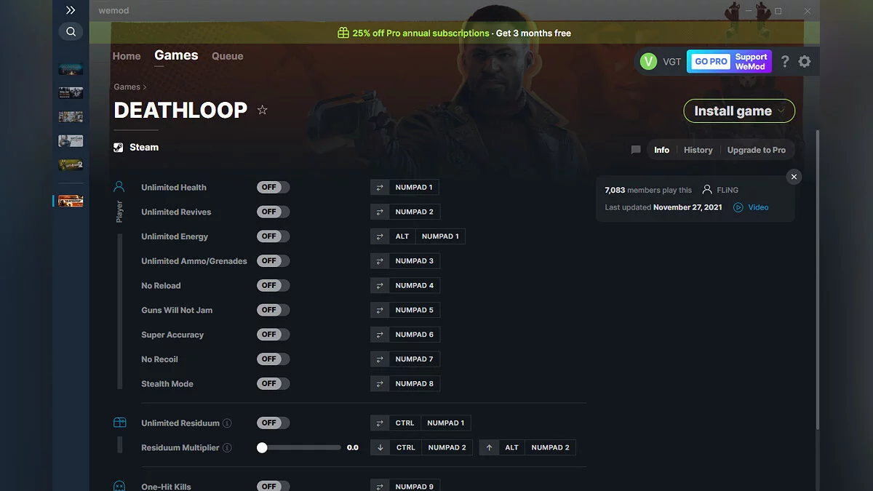Switch to the History tab
The width and height of the screenshot is (873, 491).
tap(698, 150)
